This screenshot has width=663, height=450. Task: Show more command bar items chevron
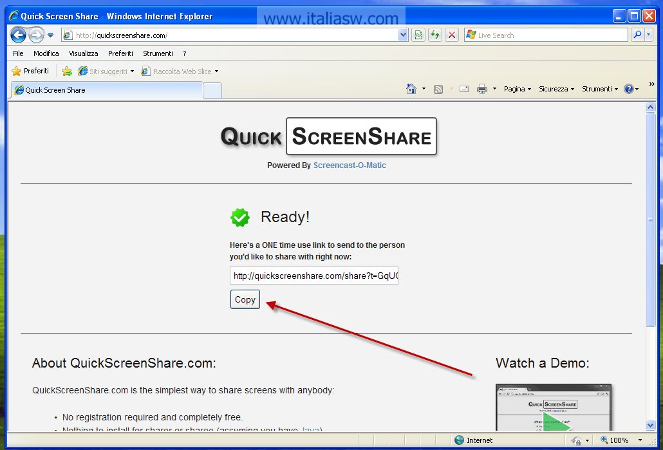pyautogui.click(x=651, y=84)
